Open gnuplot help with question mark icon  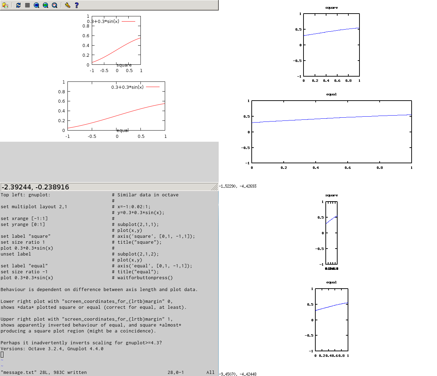coord(77,5)
